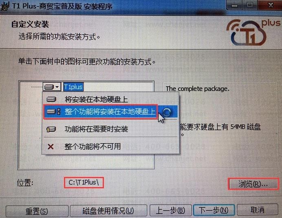Choose 整个功能将安装在本地硬盘上 option
The image size is (282, 218).
pyautogui.click(x=110, y=111)
